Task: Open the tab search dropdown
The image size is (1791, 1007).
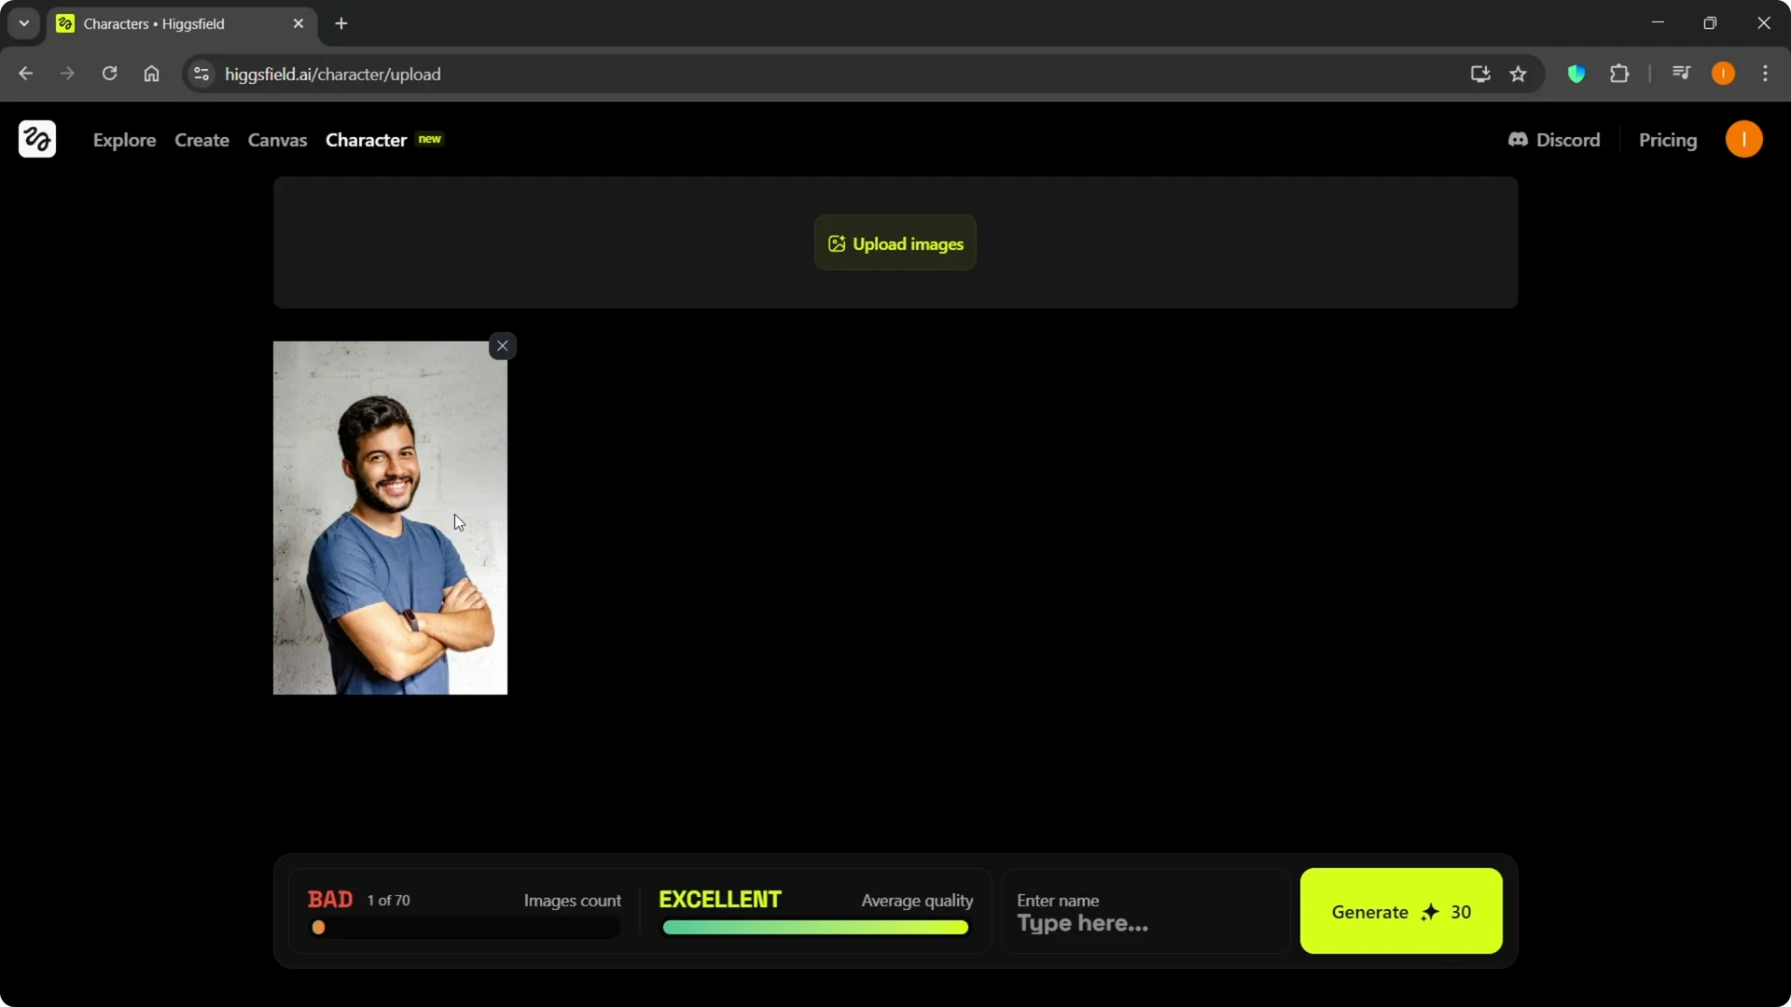Action: (22, 23)
